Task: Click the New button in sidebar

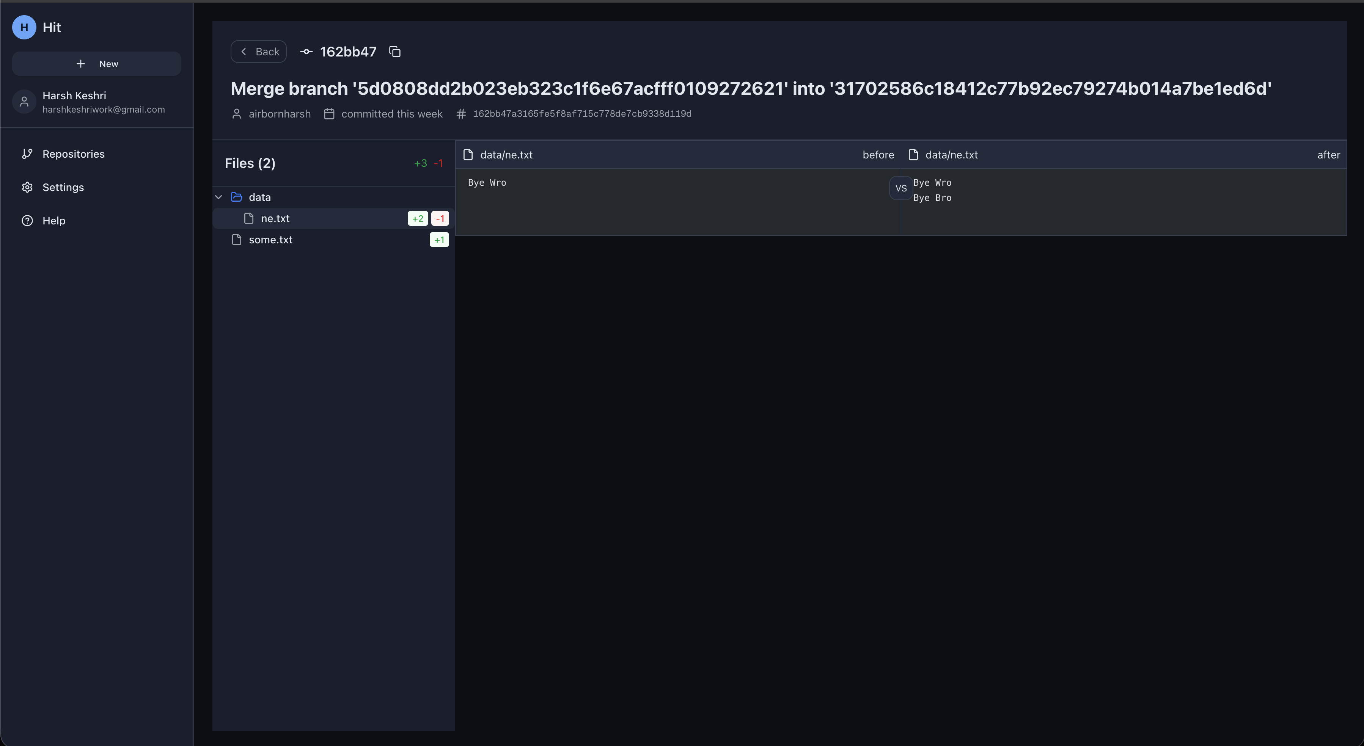Action: [97, 63]
